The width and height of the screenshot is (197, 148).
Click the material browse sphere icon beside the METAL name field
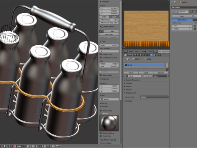pos(126,76)
